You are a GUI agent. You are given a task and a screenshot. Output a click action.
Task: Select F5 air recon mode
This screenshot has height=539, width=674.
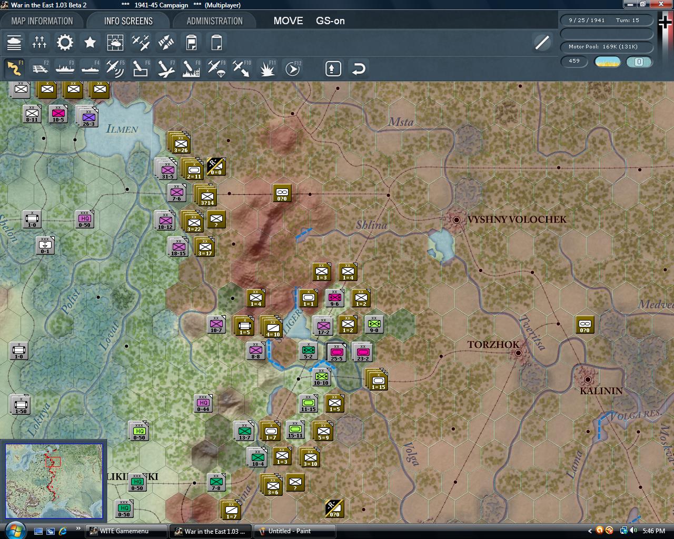pyautogui.click(x=115, y=68)
